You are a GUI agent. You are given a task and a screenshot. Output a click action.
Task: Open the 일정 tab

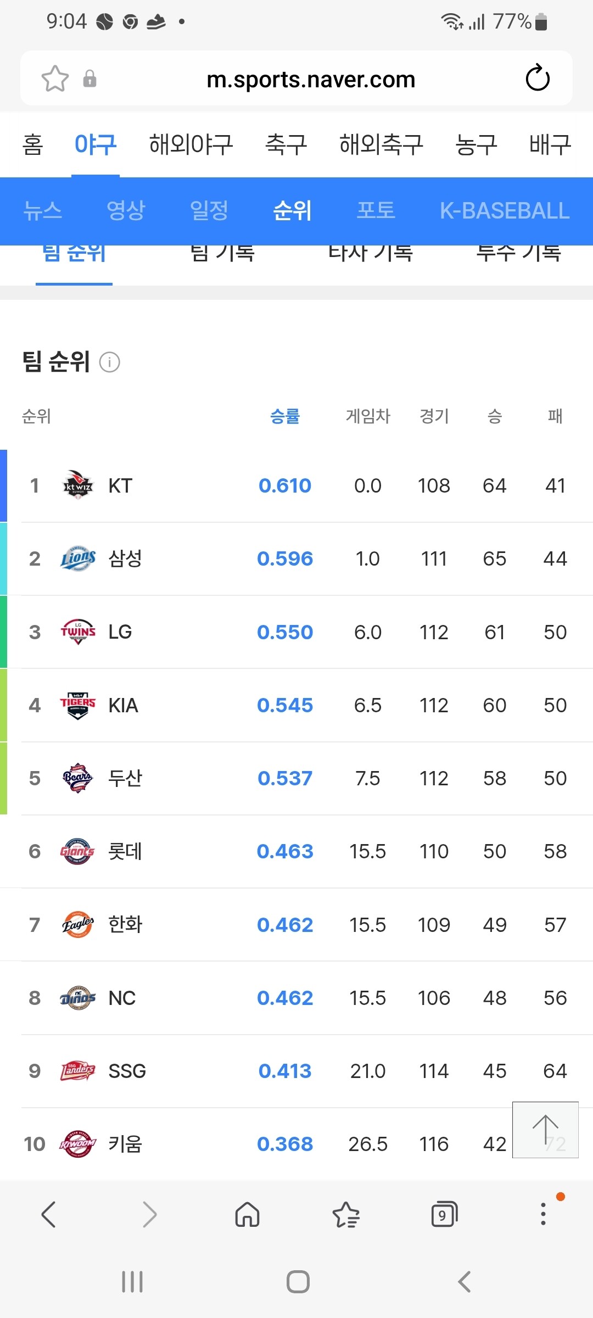click(x=209, y=210)
